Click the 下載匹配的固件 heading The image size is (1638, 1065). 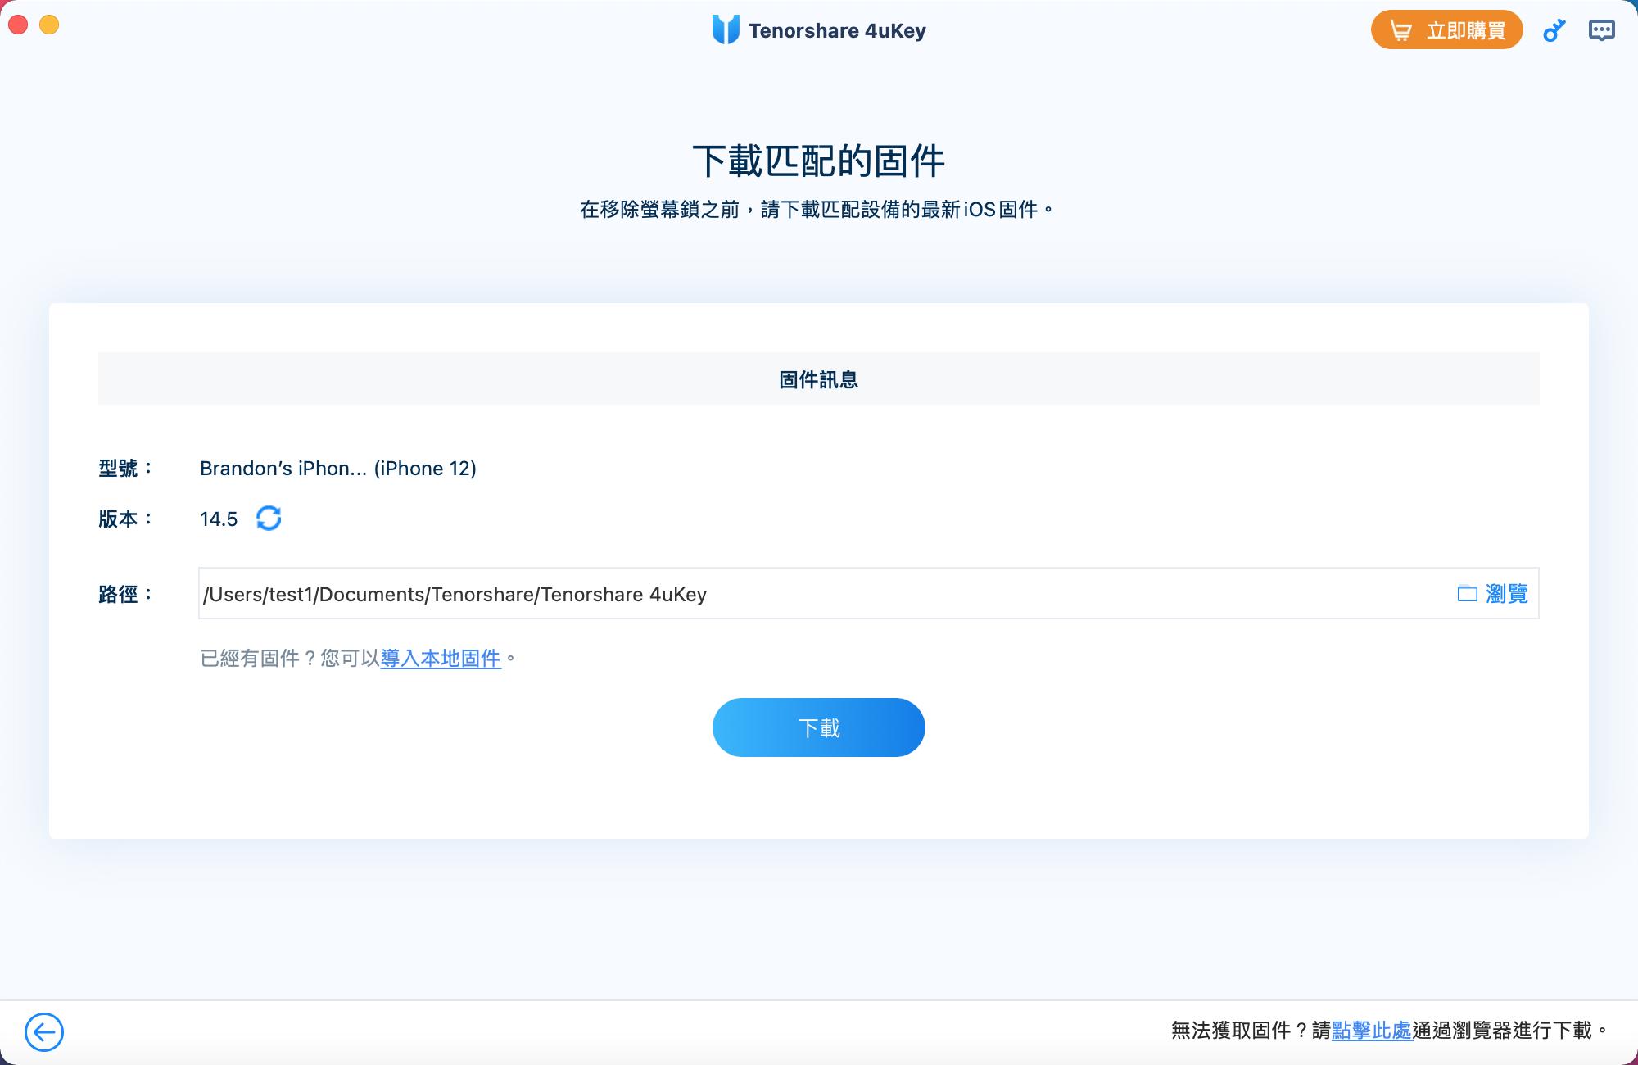819,161
